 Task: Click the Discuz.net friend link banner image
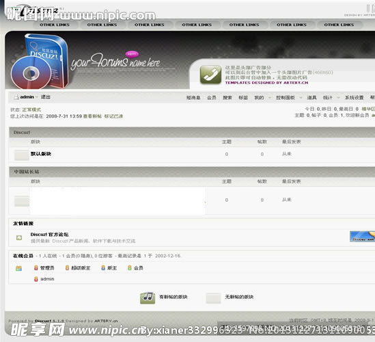[362, 237]
